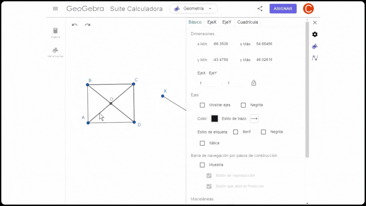Screen dimensions: 366x206
Task: Toggle the Itálica checkbox
Action: [202, 143]
